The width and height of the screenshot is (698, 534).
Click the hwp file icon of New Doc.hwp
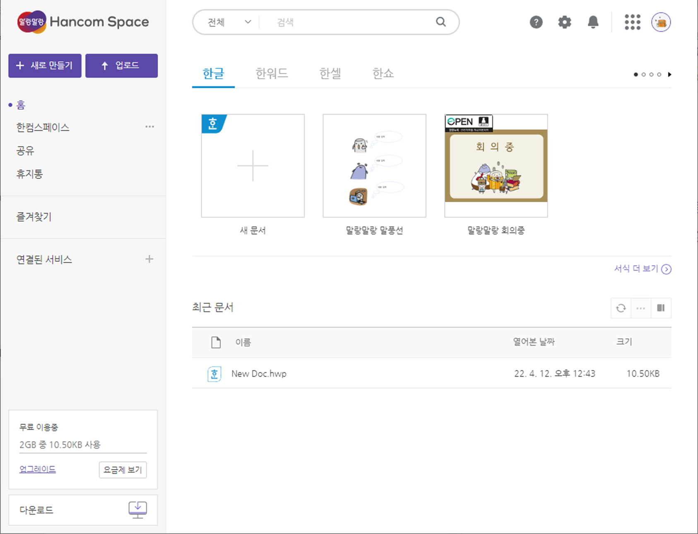pyautogui.click(x=214, y=374)
